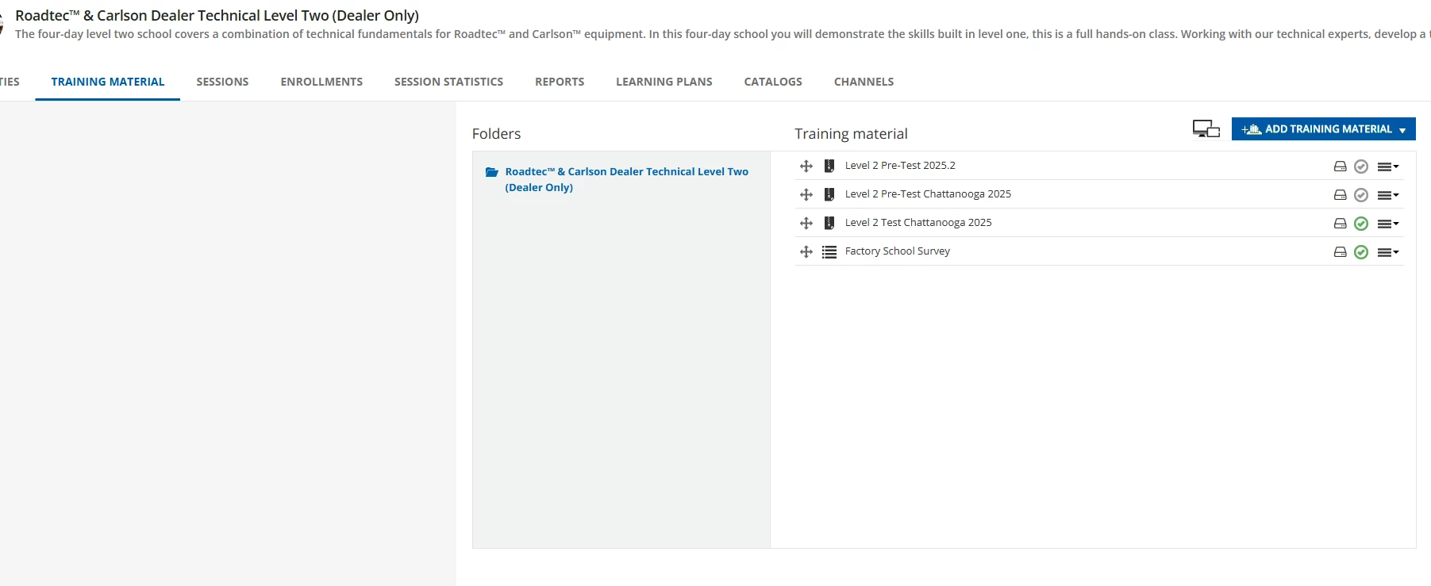Click the move handle for Level 2 Pre-Test 2025.2
This screenshot has height=586, width=1431.
(x=806, y=166)
